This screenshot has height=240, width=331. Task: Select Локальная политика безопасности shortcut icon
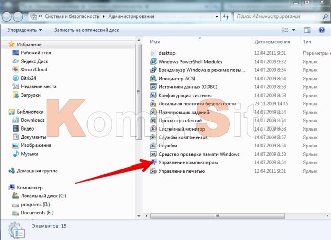click(x=153, y=104)
